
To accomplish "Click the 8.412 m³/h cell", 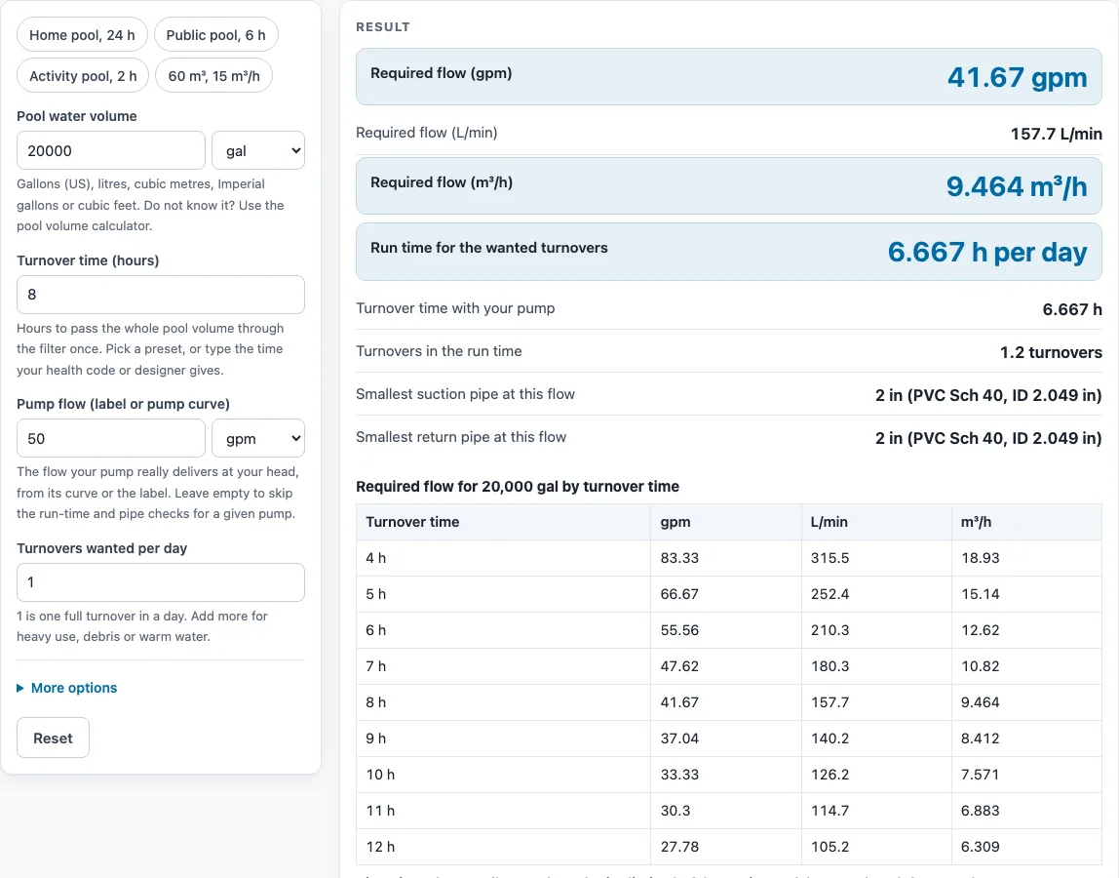I will coord(1027,738).
